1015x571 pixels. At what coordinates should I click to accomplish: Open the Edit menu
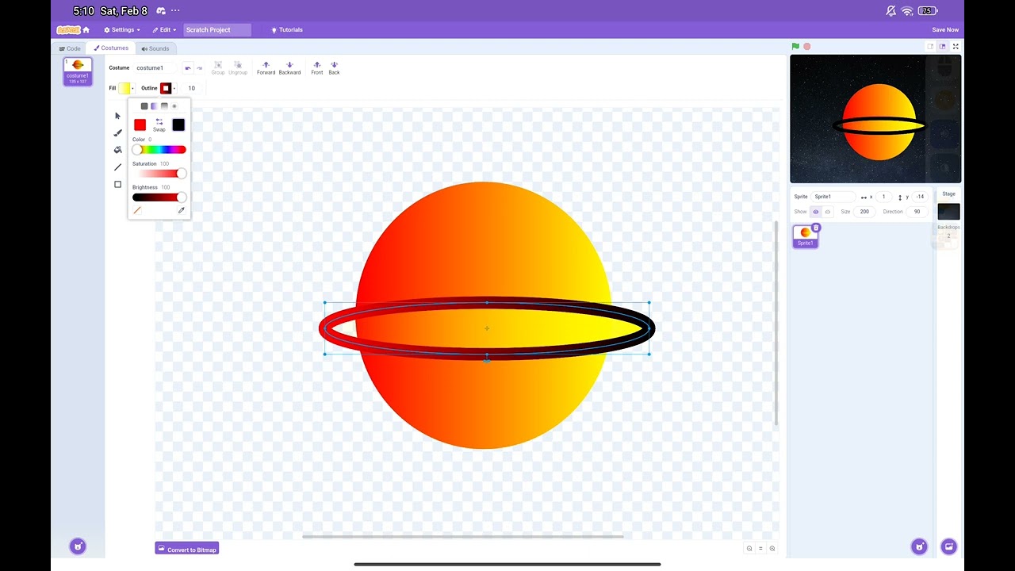(x=164, y=30)
